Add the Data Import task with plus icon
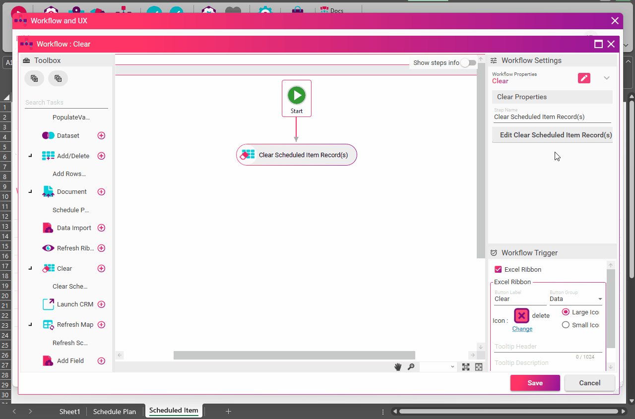The height and width of the screenshot is (419, 635). coord(101,228)
